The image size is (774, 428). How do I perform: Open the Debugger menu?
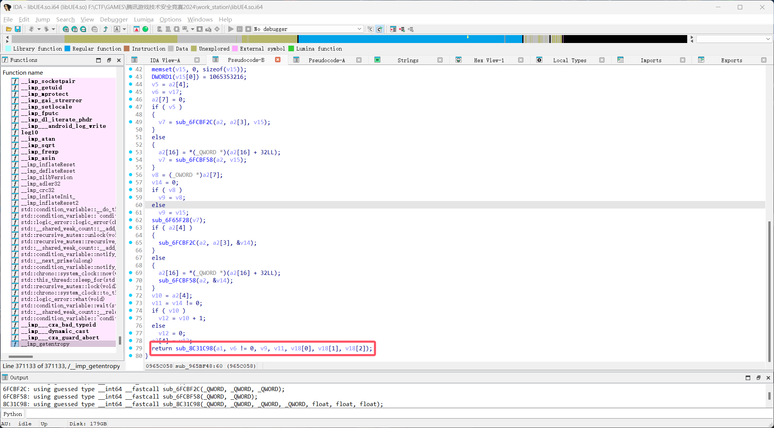[114, 19]
